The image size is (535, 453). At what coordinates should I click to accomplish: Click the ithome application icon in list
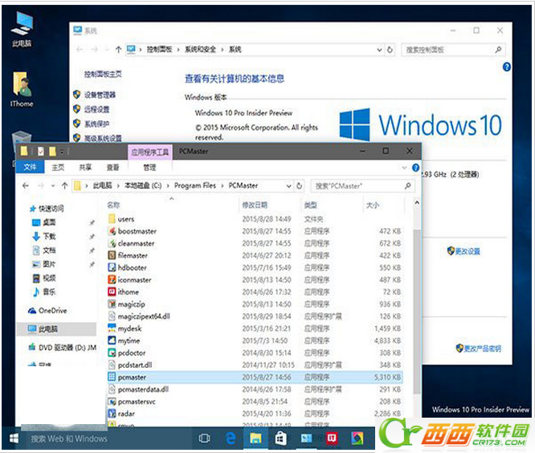[112, 292]
